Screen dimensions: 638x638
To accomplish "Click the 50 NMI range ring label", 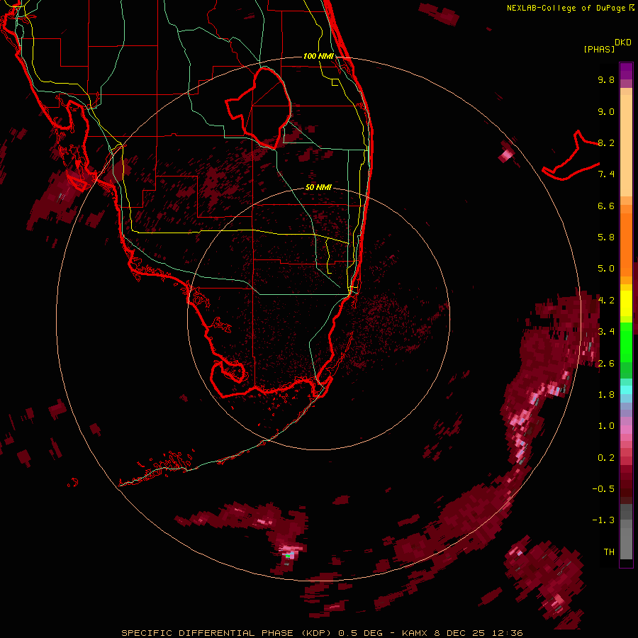I will point(318,188).
